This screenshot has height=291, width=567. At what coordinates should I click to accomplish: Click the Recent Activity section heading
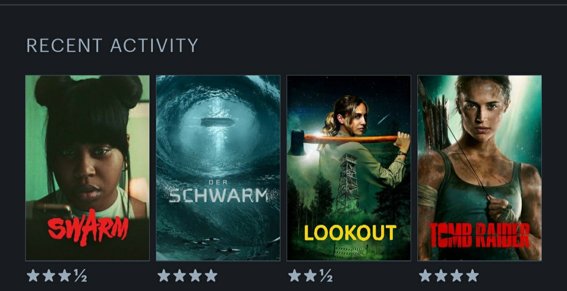coord(112,46)
